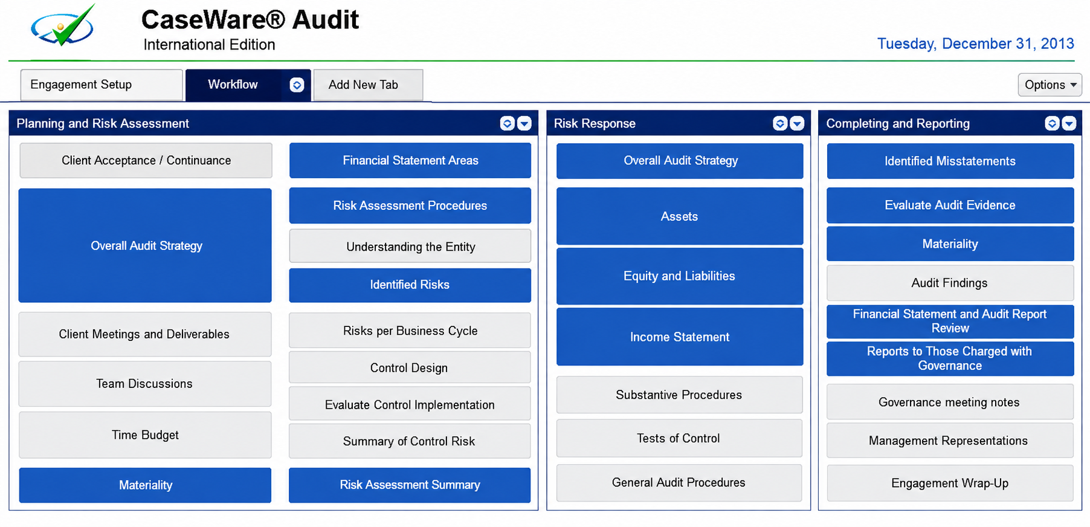Viewport: 1090px width, 527px height.
Task: Open Risk Assessment Summary
Action: pos(410,485)
